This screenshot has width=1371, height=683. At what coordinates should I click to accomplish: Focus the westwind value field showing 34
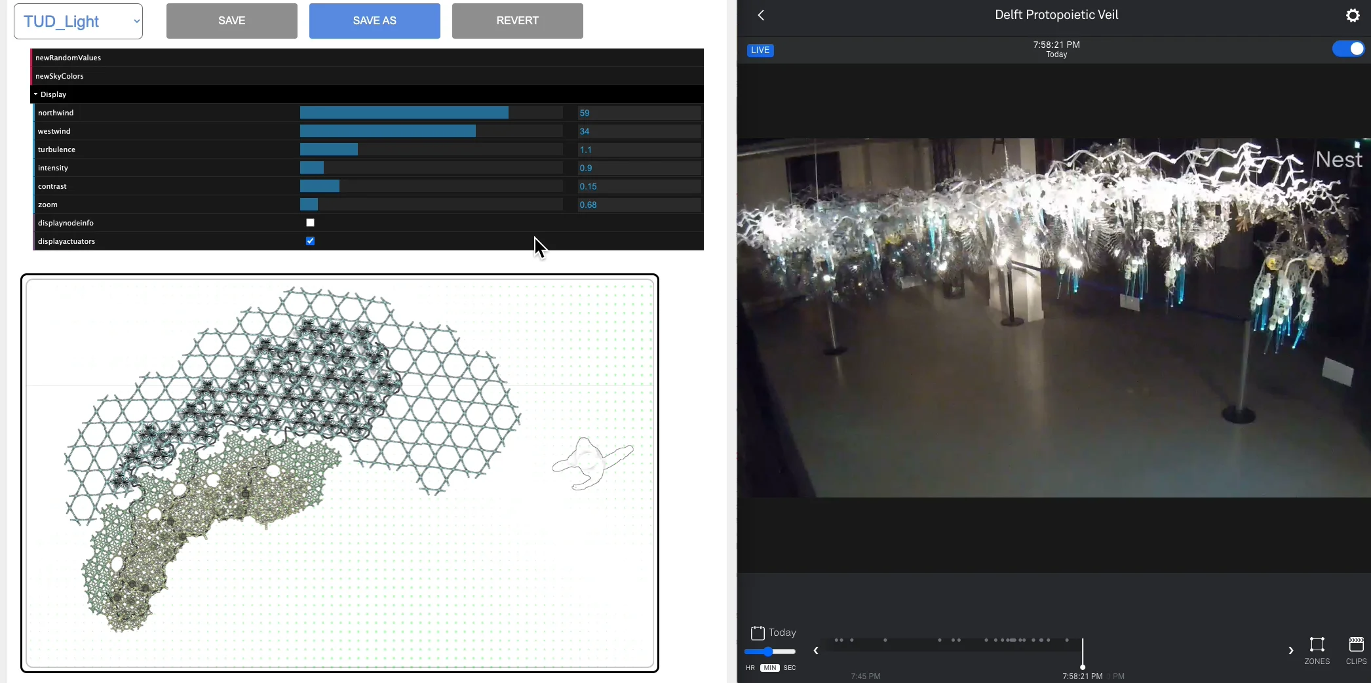(x=639, y=131)
